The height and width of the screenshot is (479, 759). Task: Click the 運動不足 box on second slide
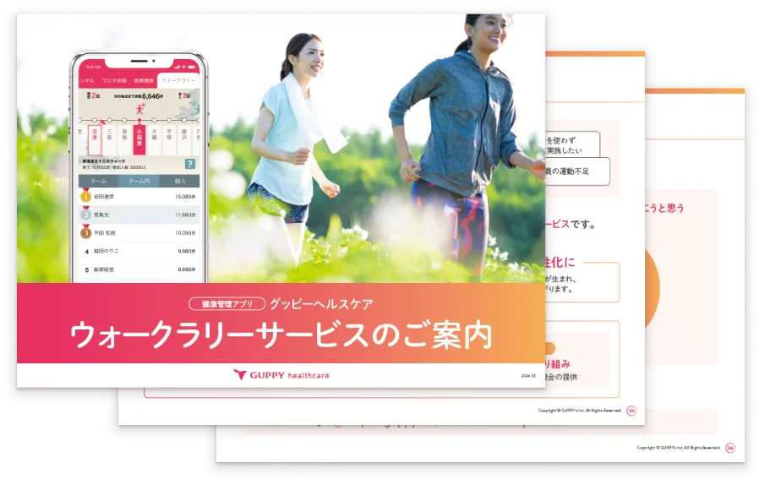[x=577, y=171]
